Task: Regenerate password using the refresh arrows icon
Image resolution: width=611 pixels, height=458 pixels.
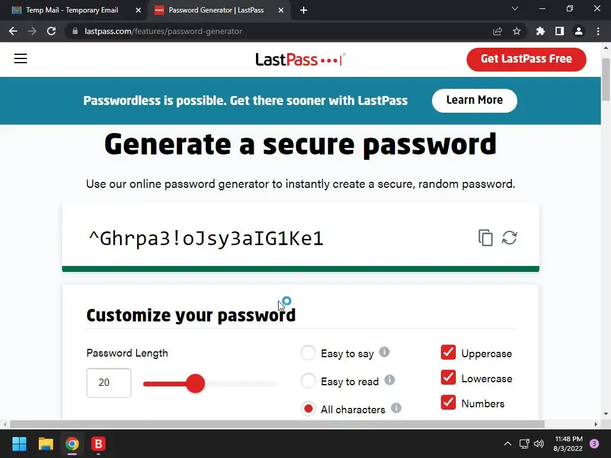Action: coord(510,237)
